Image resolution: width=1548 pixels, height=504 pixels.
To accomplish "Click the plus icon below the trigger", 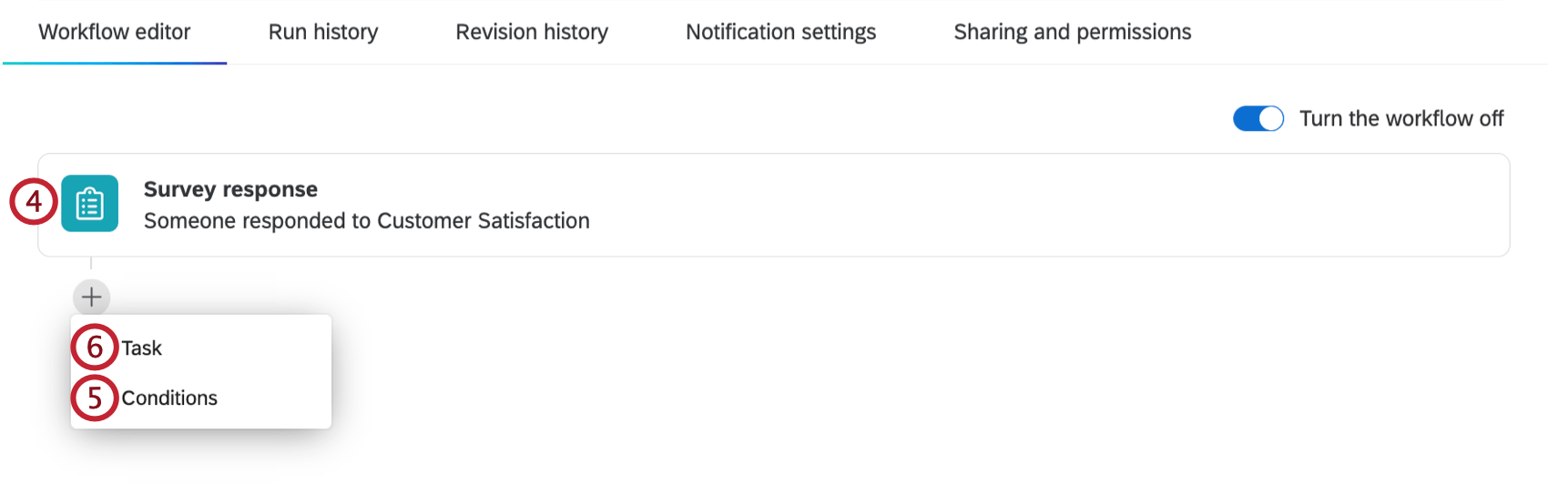I will tap(91, 297).
